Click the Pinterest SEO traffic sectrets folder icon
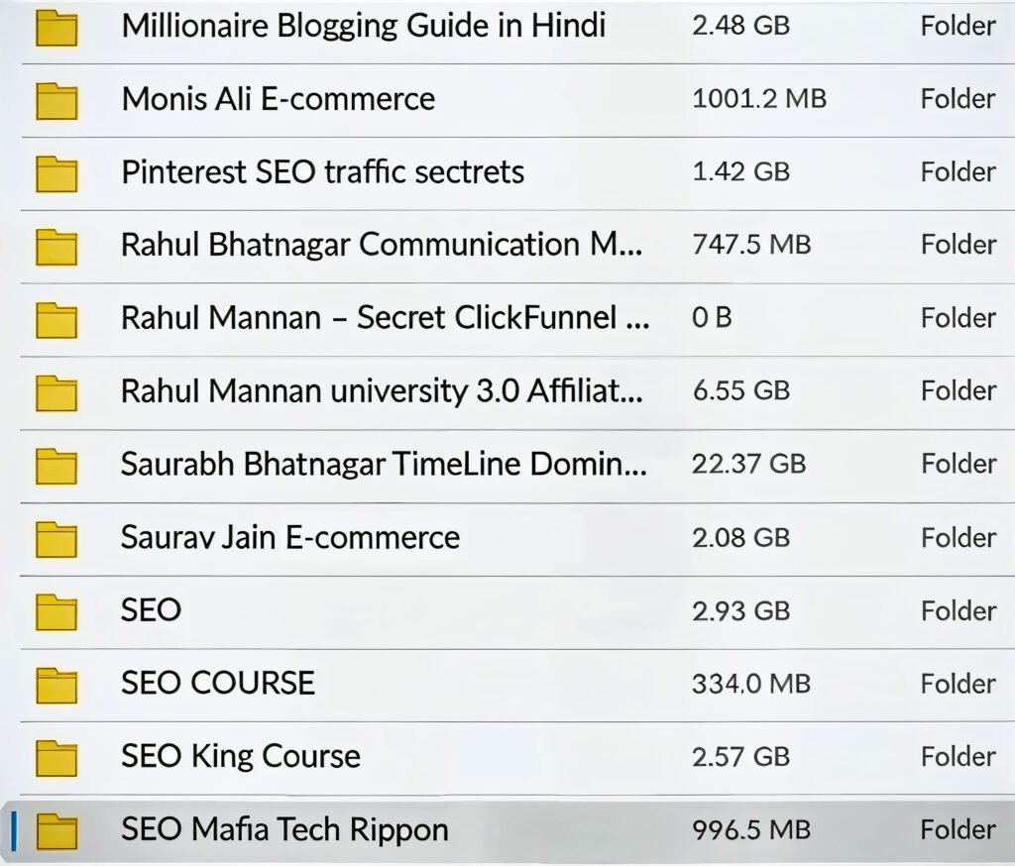 pos(56,173)
